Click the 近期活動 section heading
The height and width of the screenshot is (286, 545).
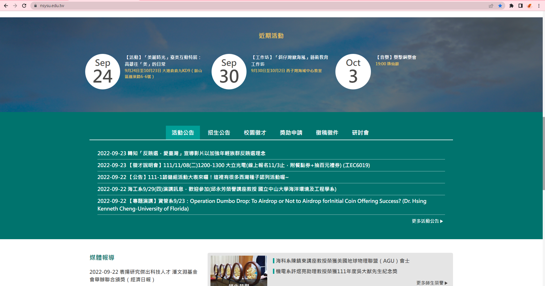(271, 36)
